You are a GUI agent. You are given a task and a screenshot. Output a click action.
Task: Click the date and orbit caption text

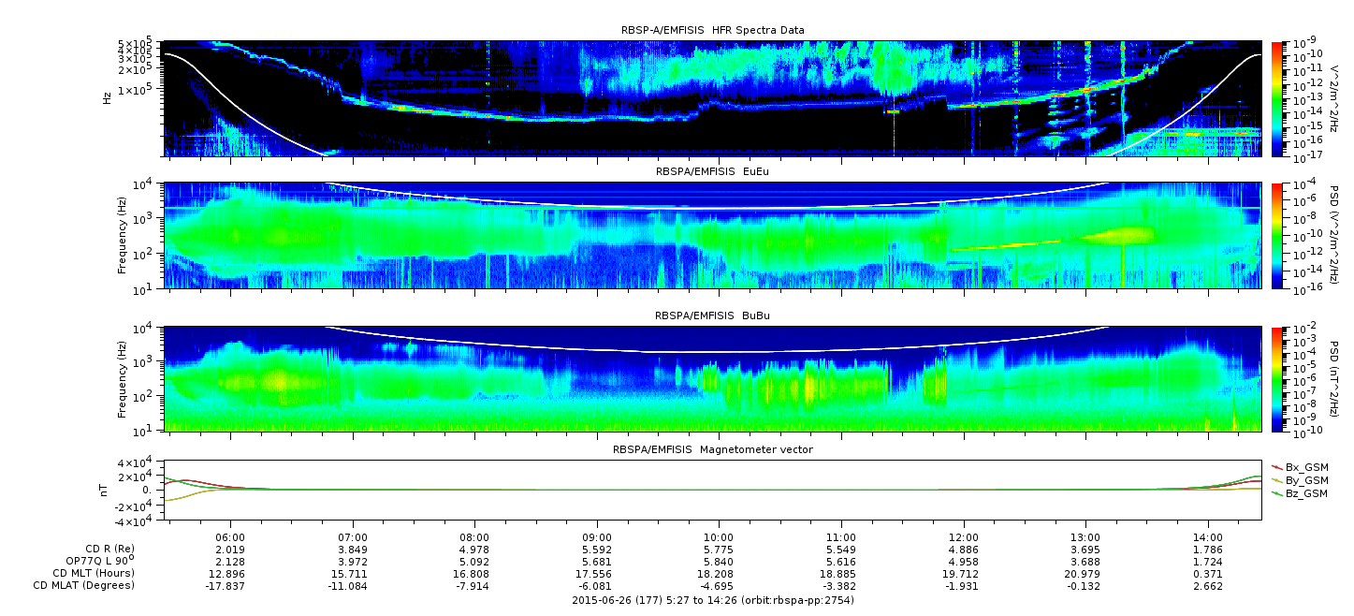pos(712,600)
